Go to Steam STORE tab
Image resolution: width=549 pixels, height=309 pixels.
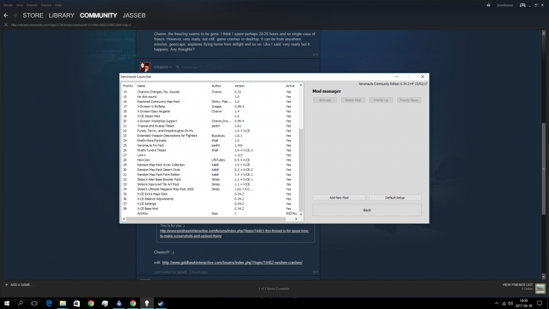pyautogui.click(x=33, y=15)
